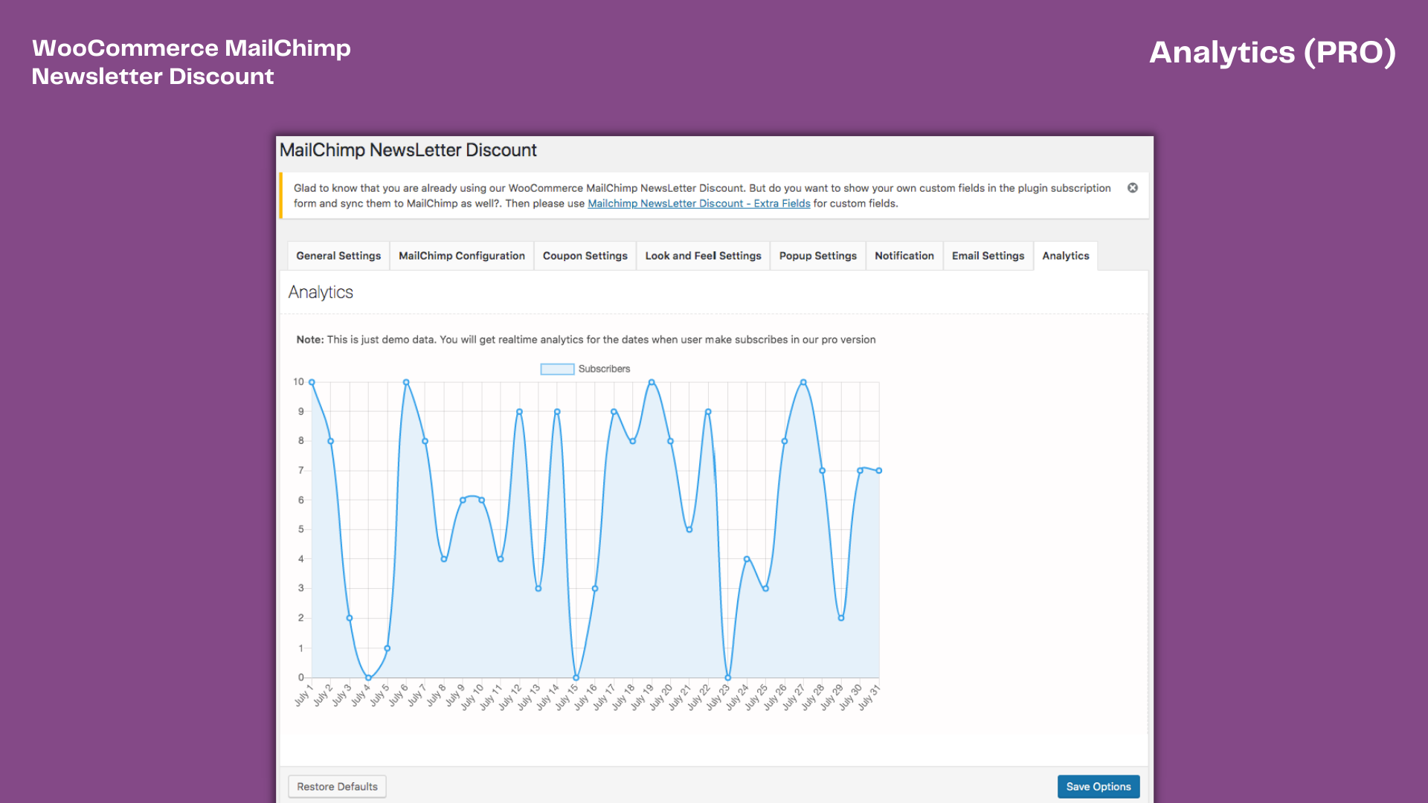Screen dimensions: 1428x803
Task: Click the July 12 data point at 9
Action: [519, 411]
